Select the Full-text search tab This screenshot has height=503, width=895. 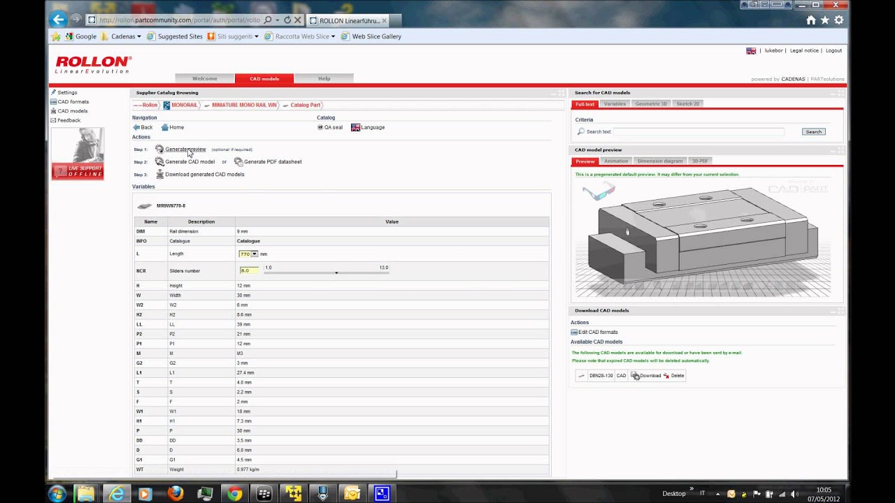[585, 104]
